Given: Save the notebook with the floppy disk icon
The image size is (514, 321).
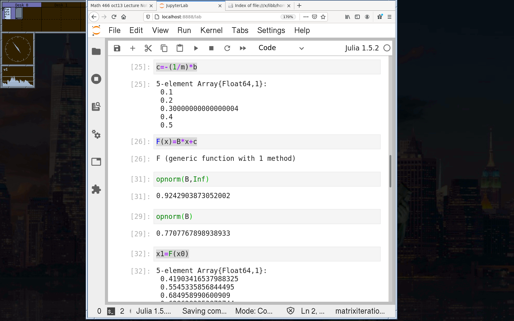Looking at the screenshot, I should [117, 48].
